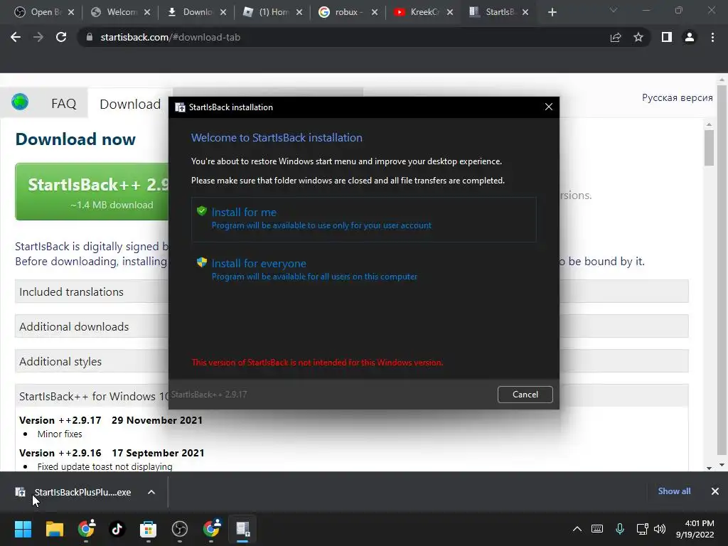Open network status tray icon
Image resolution: width=728 pixels, height=546 pixels.
click(x=642, y=528)
